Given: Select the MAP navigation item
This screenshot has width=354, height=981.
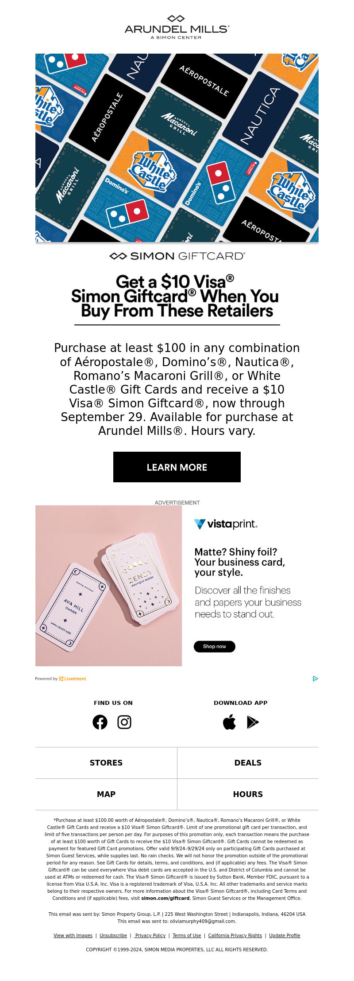Looking at the screenshot, I should click(x=106, y=794).
